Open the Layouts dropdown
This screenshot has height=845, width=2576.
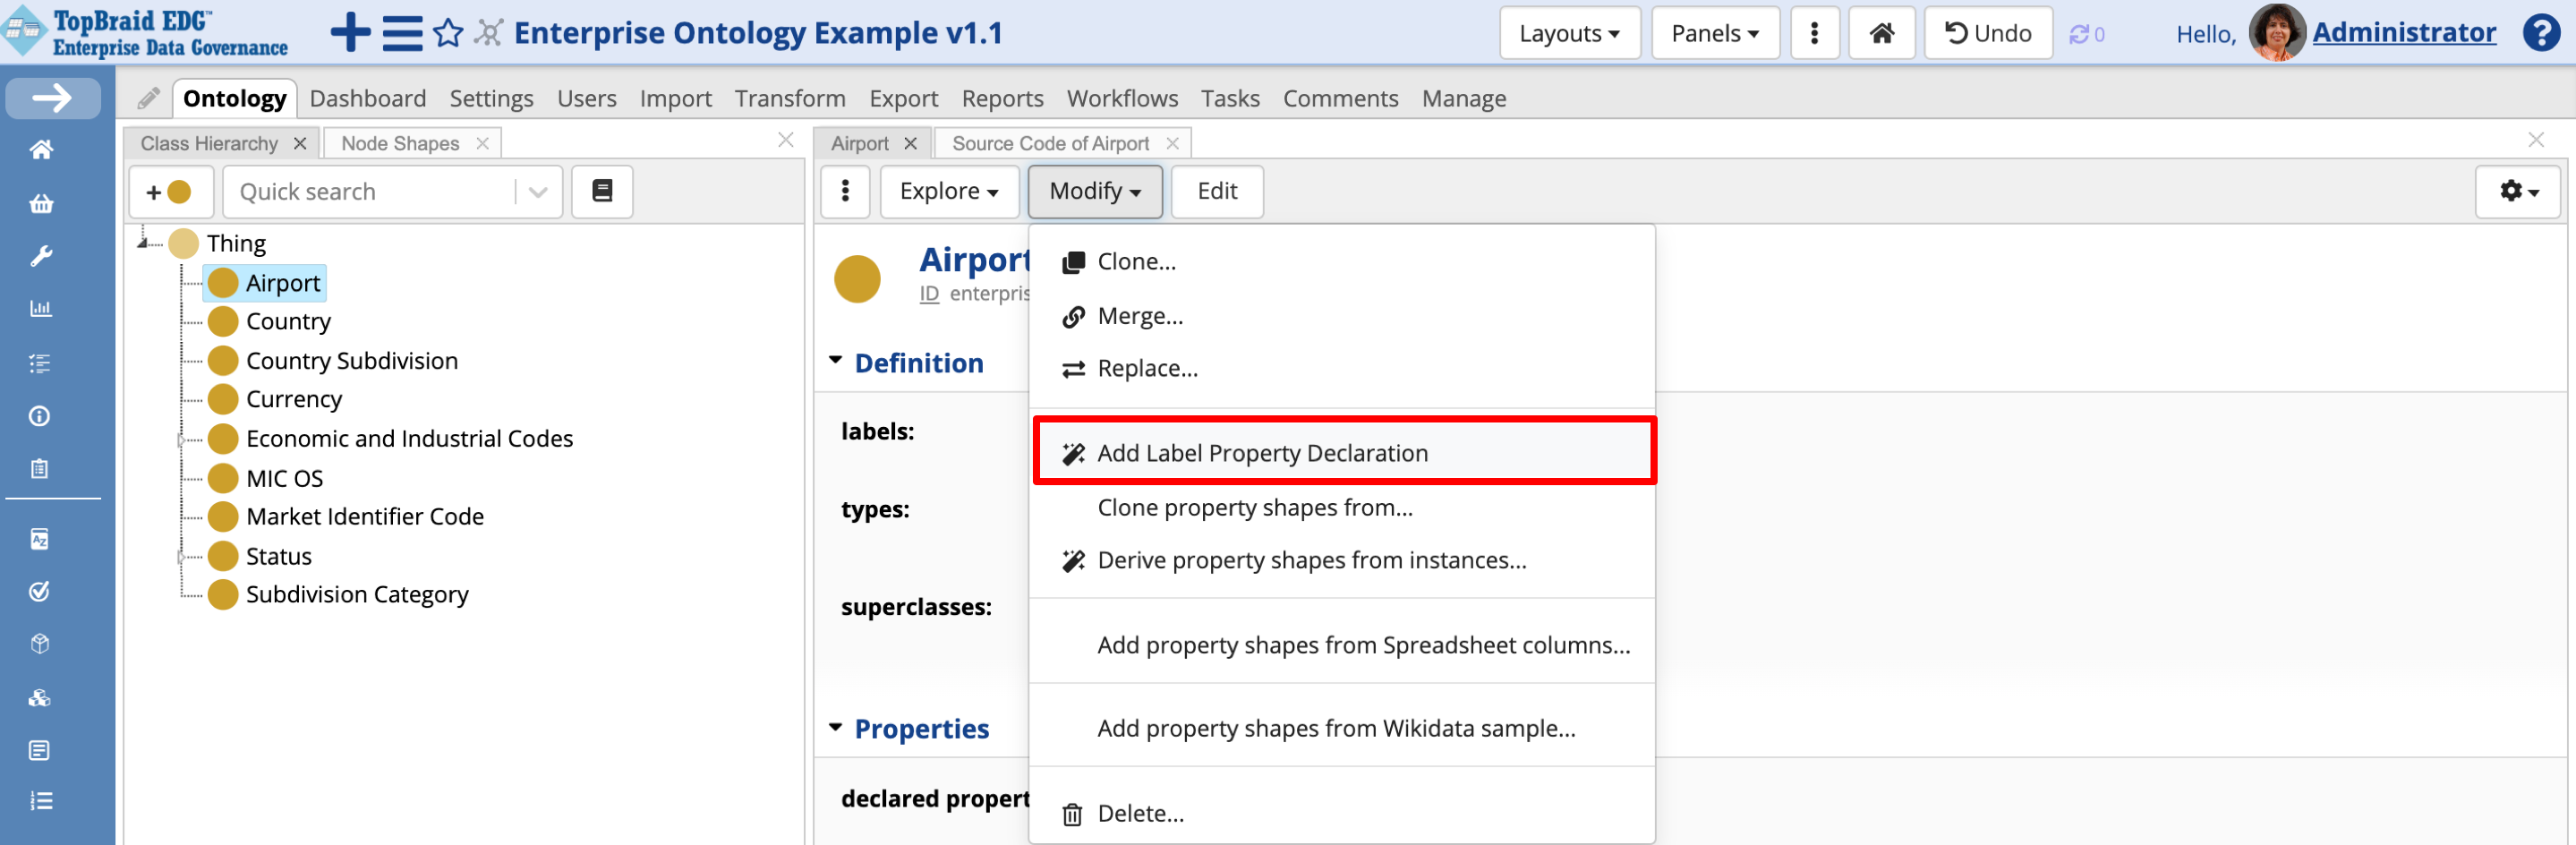[x=1568, y=33]
